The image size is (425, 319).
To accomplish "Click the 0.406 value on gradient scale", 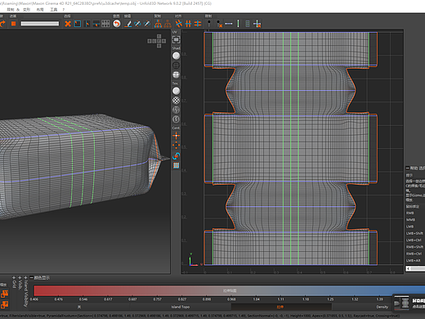I will point(34,299).
